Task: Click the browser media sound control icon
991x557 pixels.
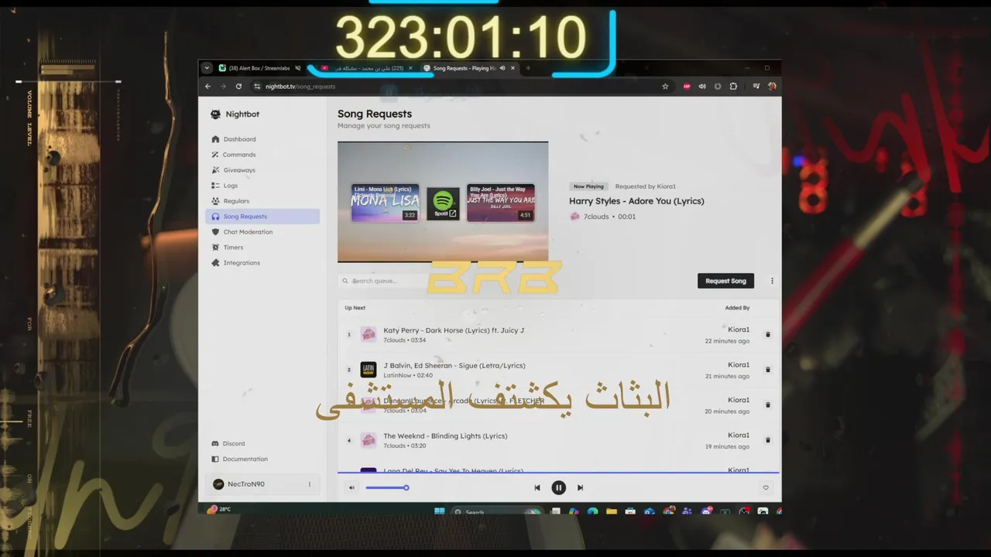Action: click(702, 87)
